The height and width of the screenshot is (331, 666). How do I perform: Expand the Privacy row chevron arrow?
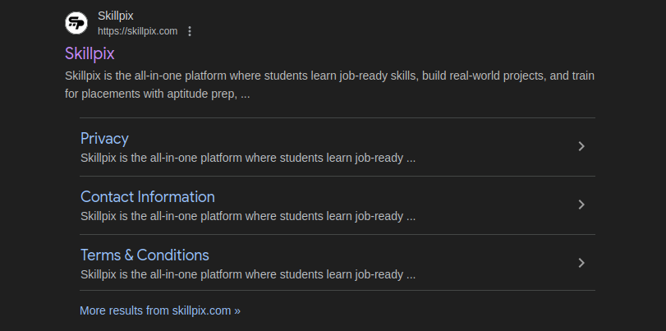point(581,146)
